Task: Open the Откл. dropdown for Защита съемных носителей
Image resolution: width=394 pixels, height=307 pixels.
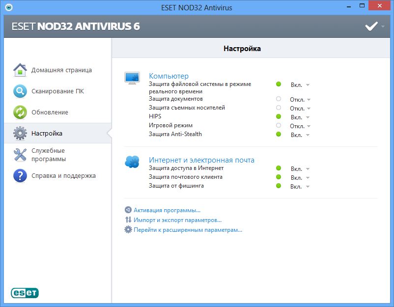Action: click(x=300, y=108)
